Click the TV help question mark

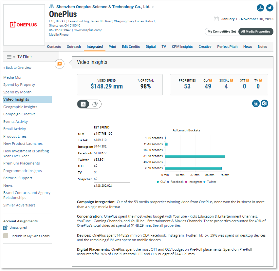pyautogui.click(x=260, y=80)
